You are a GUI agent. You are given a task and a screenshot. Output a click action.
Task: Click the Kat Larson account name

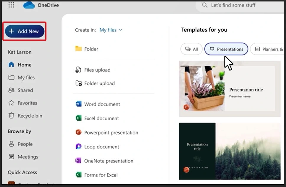pyautogui.click(x=20, y=52)
